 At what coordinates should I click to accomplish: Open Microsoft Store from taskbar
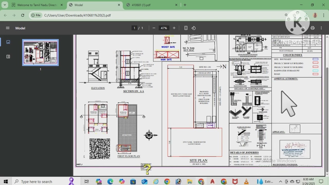[x=133, y=181]
